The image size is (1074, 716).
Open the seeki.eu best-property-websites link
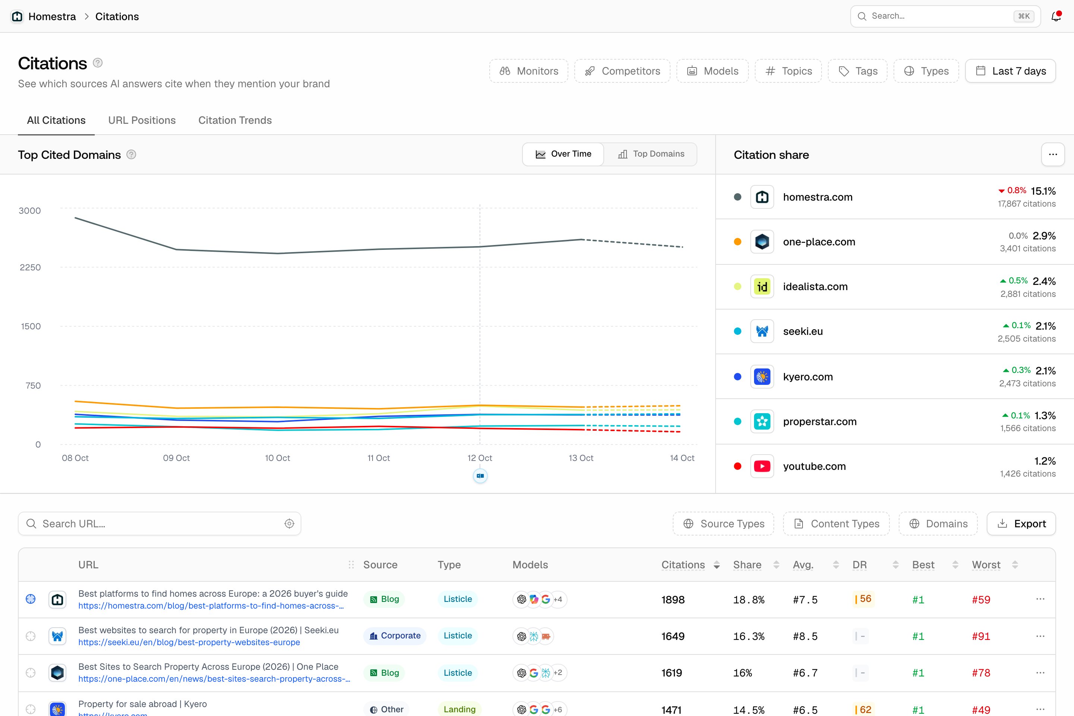point(189,643)
